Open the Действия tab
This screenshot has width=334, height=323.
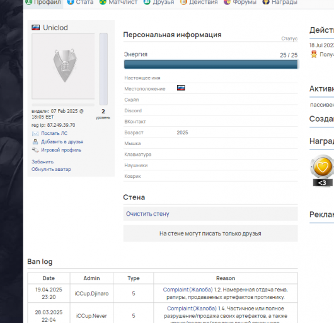(x=199, y=3)
